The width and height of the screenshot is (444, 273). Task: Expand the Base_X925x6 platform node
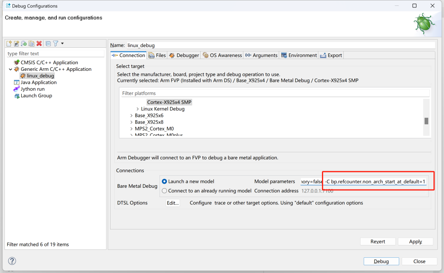[x=131, y=116]
